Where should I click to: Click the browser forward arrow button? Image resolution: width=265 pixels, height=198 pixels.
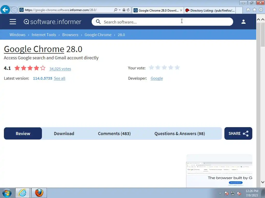(x=14, y=10)
